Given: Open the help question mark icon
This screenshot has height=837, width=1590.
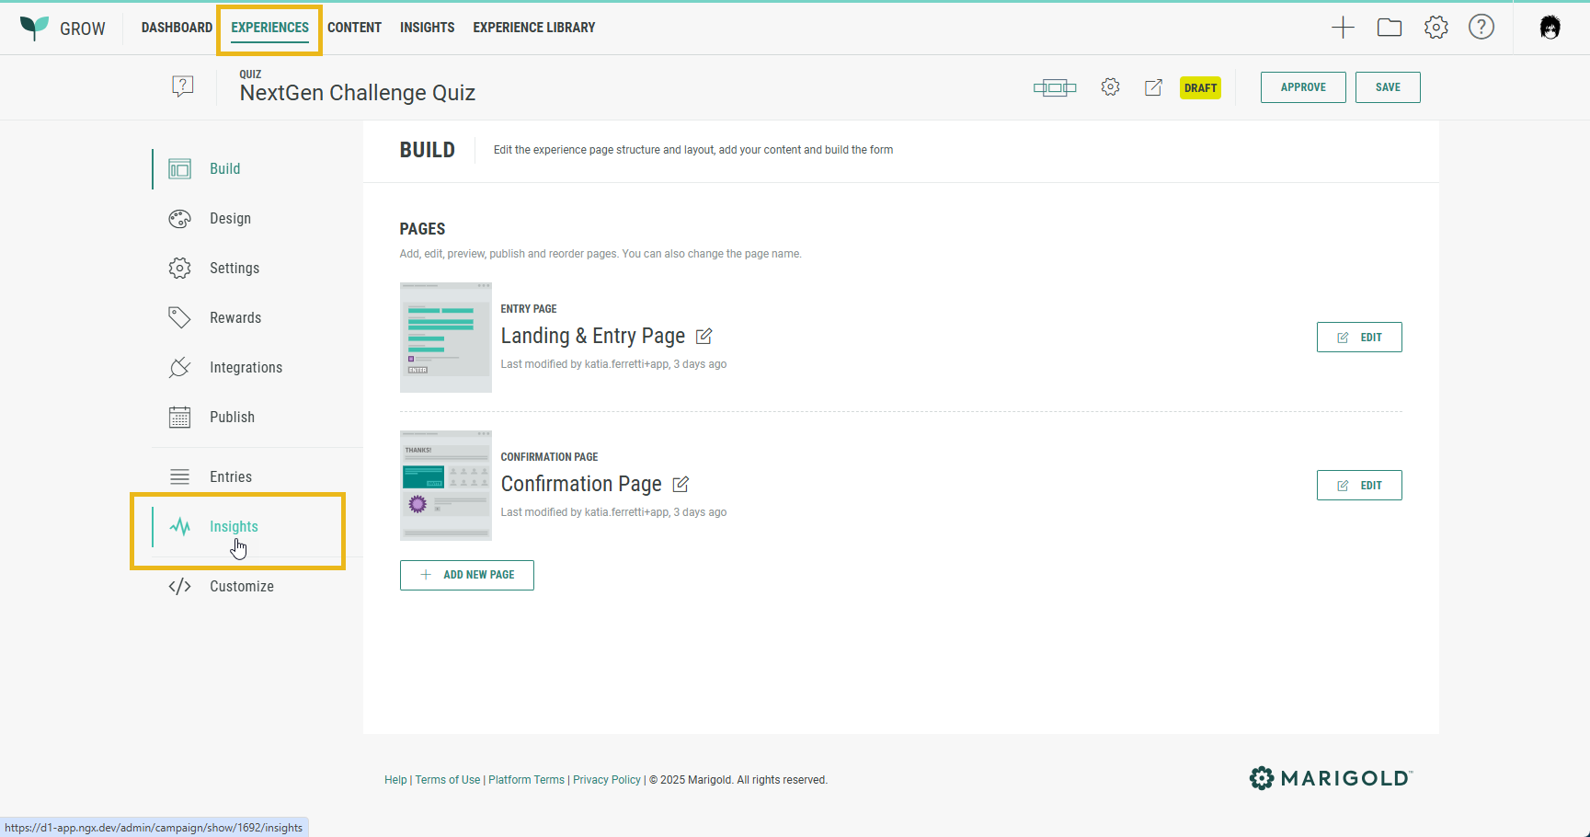Looking at the screenshot, I should coord(1481,28).
